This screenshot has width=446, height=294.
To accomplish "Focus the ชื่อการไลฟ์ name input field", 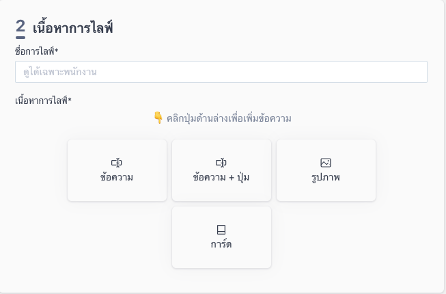I will (x=221, y=72).
